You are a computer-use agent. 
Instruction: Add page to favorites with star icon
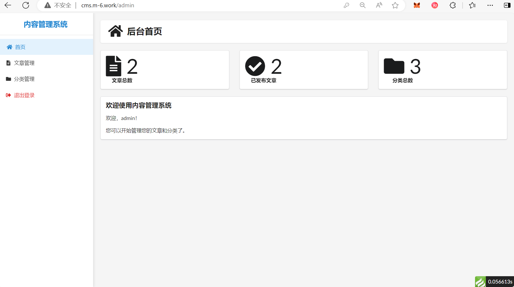click(395, 5)
